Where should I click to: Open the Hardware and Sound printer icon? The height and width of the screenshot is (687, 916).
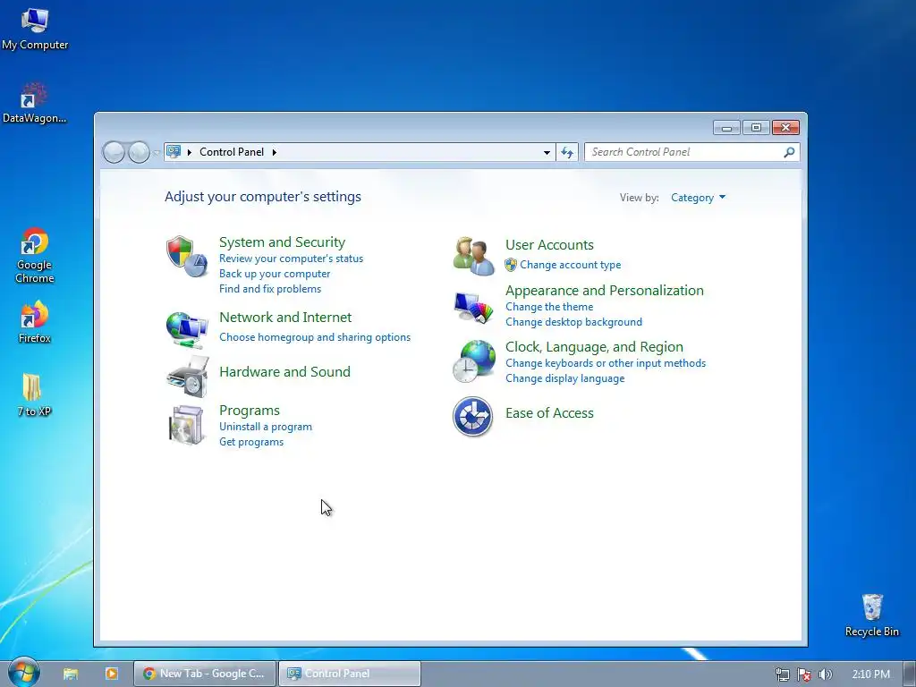pos(188,377)
